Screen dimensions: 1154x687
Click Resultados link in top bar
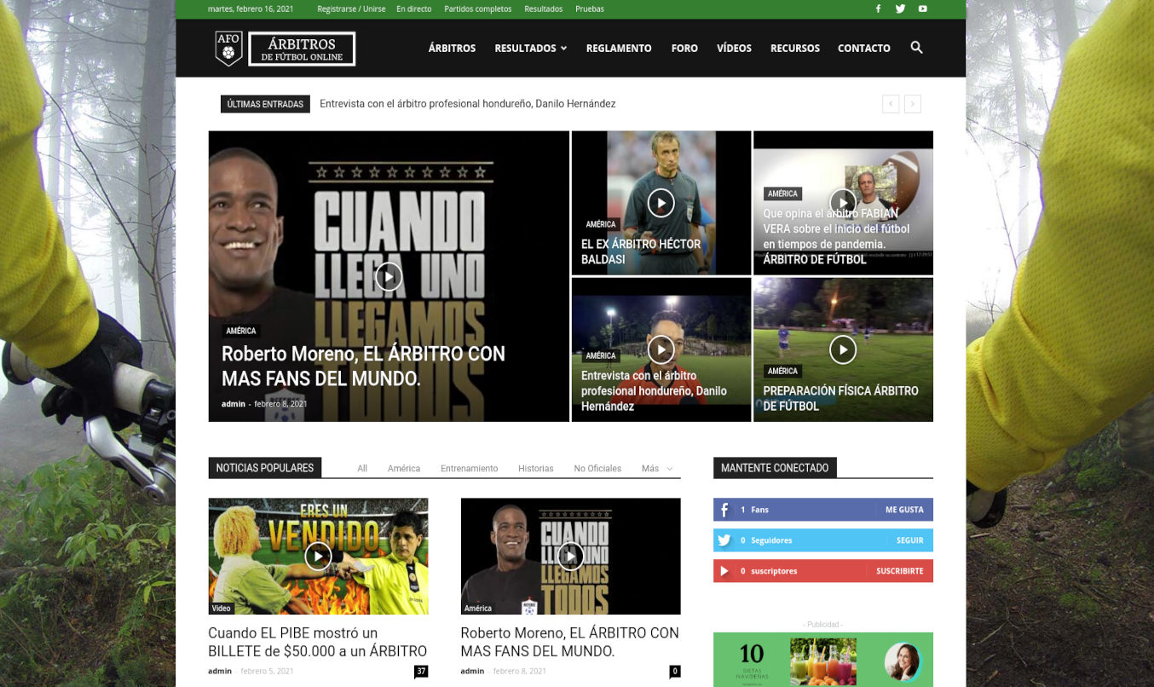tap(544, 9)
